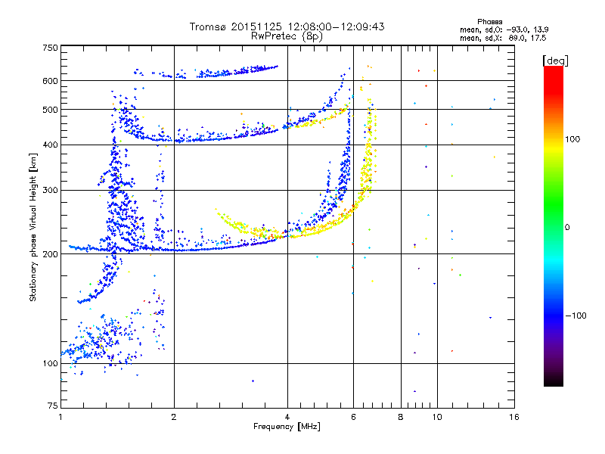Click y-axis tick label '400'

pyautogui.click(x=50, y=145)
